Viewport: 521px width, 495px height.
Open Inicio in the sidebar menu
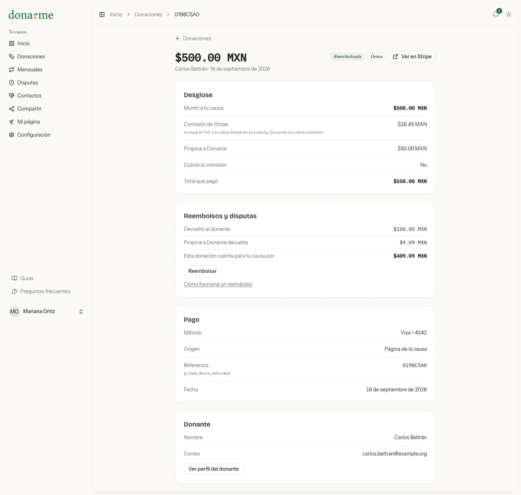46,43
